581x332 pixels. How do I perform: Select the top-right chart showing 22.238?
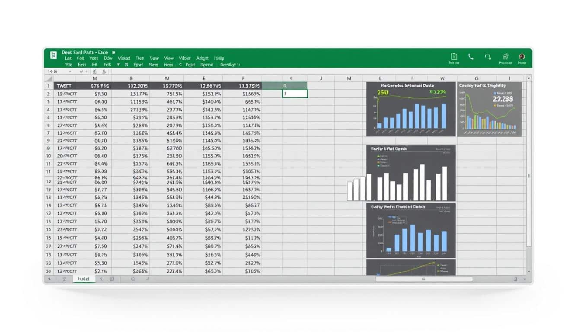point(489,109)
